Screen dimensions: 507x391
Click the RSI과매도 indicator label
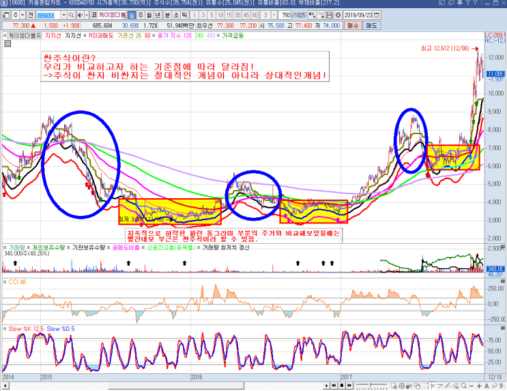[x=101, y=35]
